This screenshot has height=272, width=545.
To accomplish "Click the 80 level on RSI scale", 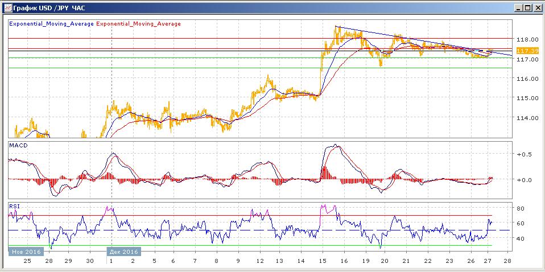I will (520, 208).
